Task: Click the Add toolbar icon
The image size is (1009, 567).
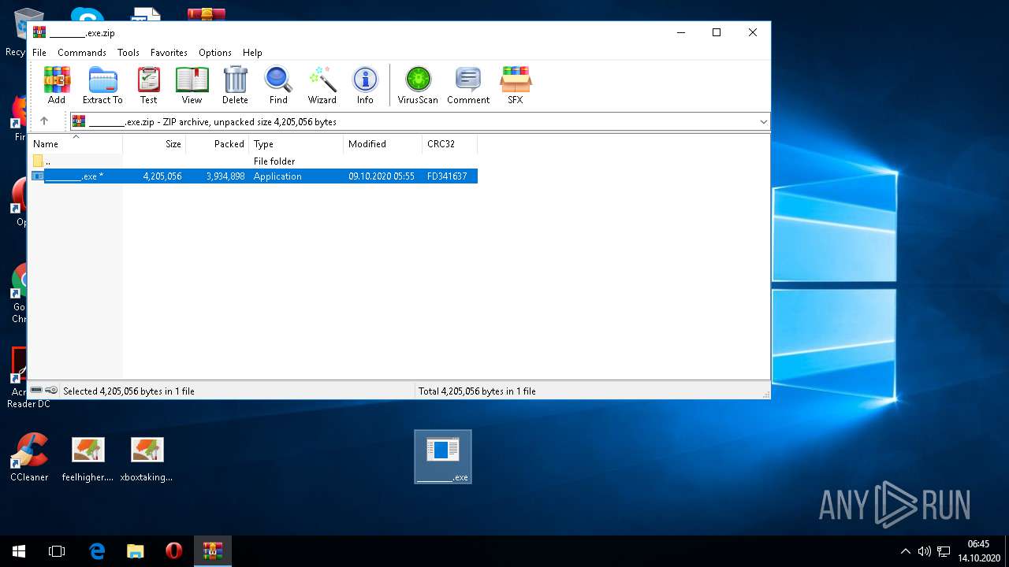Action: [57, 85]
